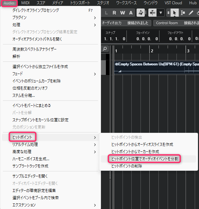Select ヒットポイントからマーカーを作成 entry
Screen dimensions: 199x209
(x=135, y=152)
